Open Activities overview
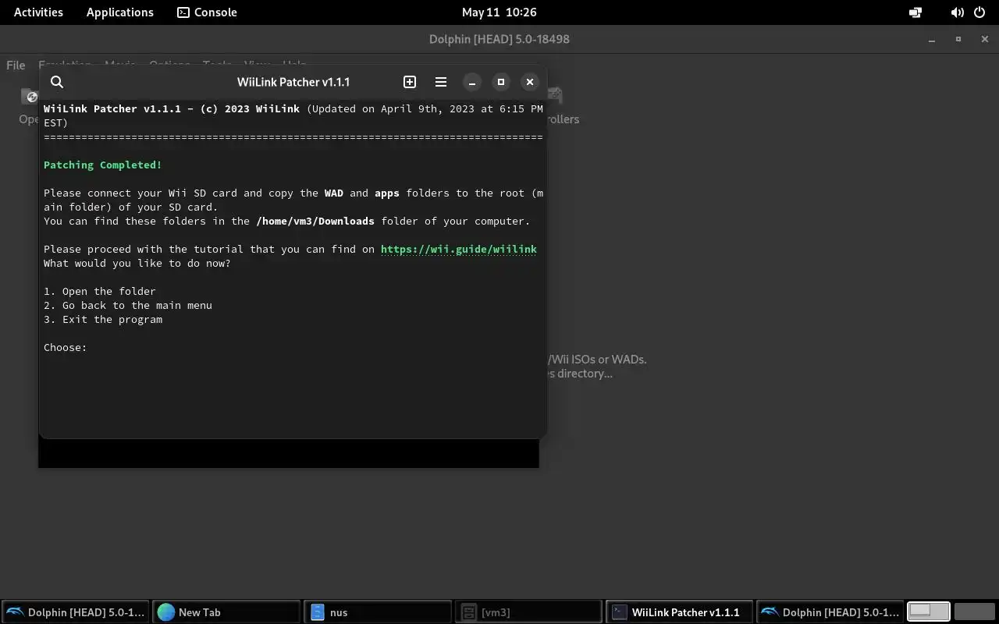The height and width of the screenshot is (624, 999). click(x=38, y=12)
